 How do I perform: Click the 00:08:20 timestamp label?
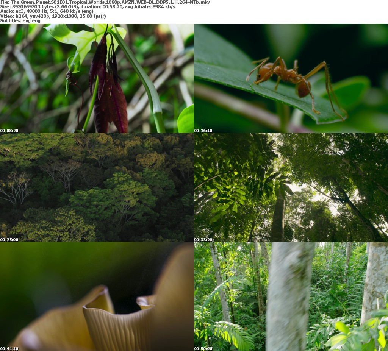click(9, 131)
